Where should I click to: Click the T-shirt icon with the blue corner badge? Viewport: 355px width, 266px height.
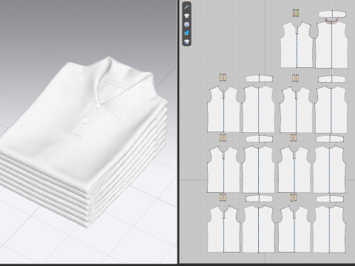187,41
